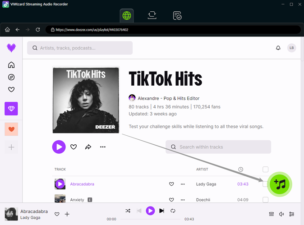
Task: Open the Abracadabra track title
Action: [82, 184]
